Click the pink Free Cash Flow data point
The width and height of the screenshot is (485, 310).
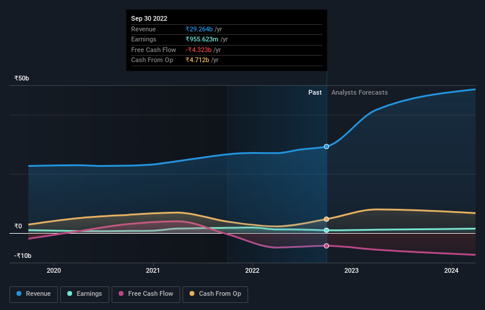[326, 246]
